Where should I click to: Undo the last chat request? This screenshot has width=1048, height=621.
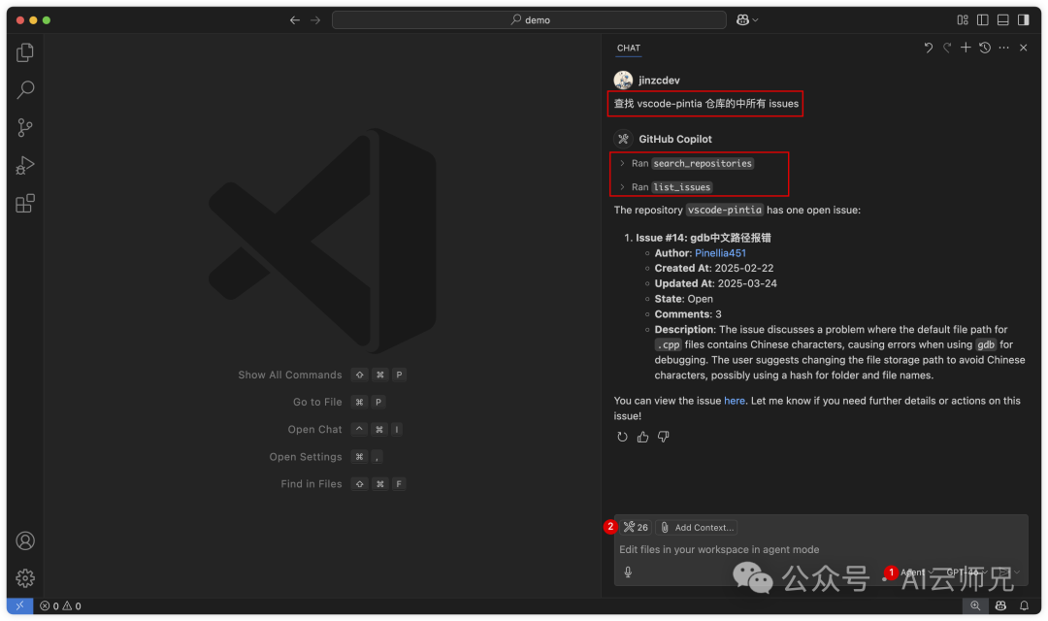929,48
